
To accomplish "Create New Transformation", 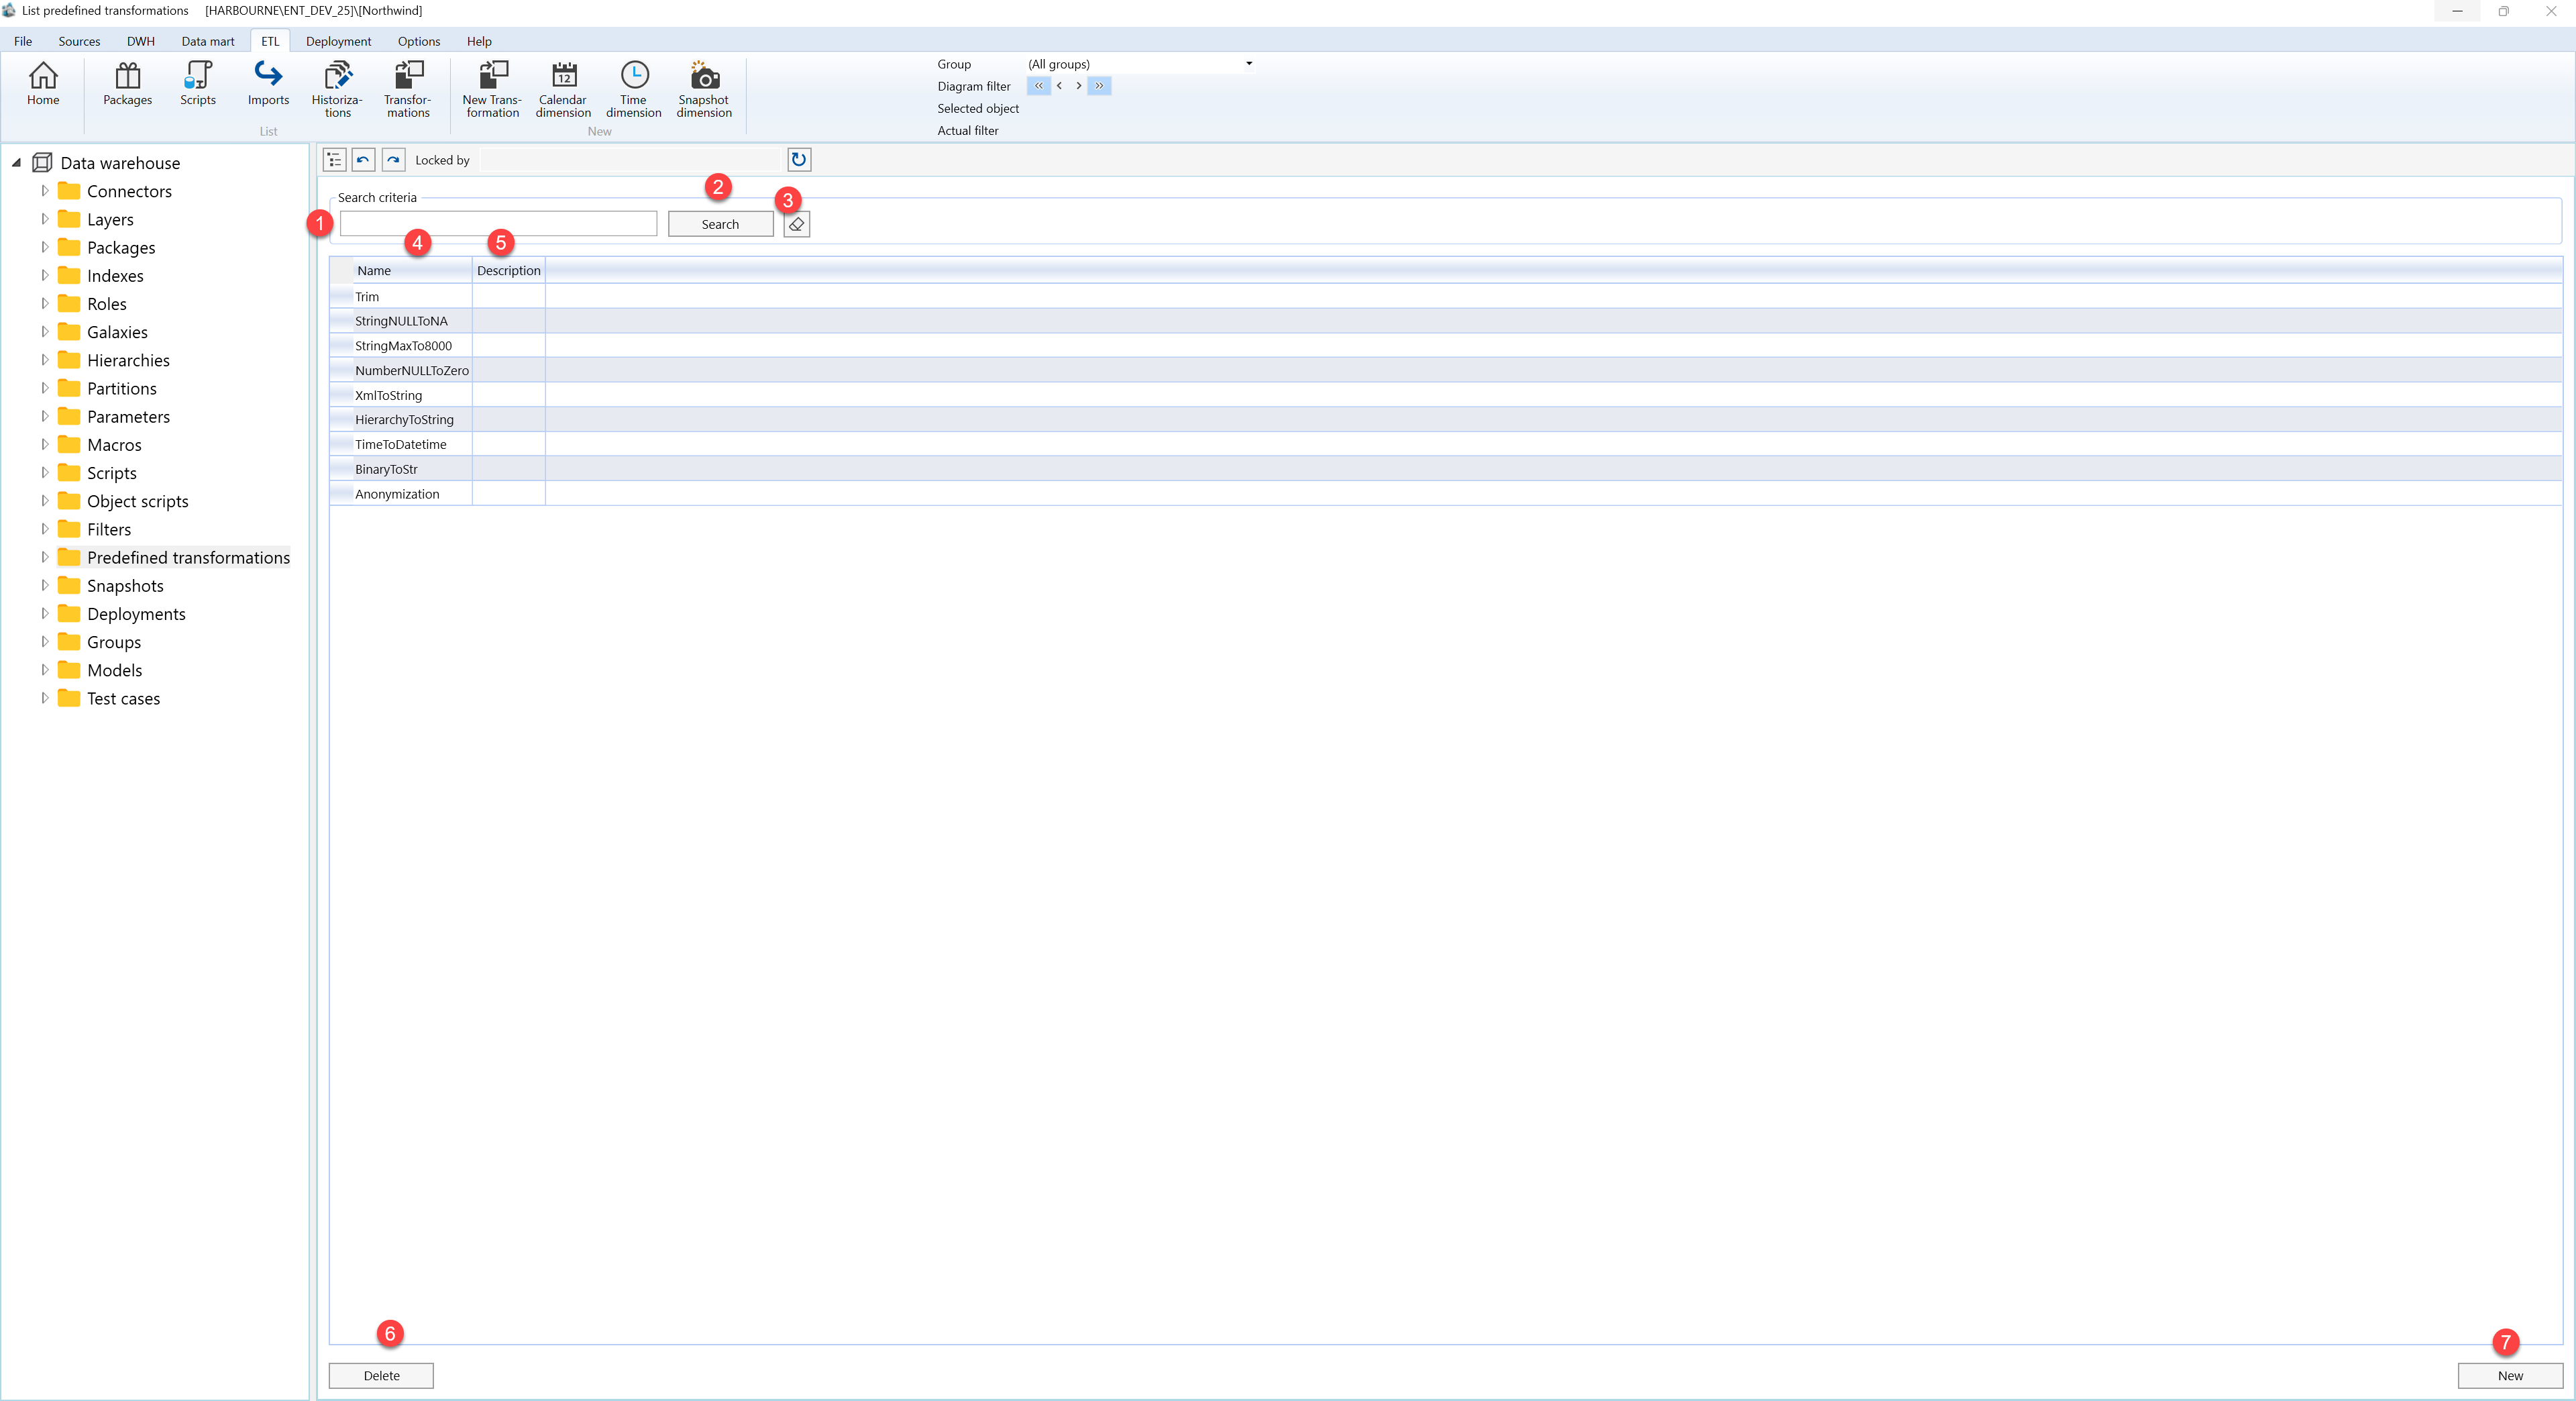I will (492, 90).
